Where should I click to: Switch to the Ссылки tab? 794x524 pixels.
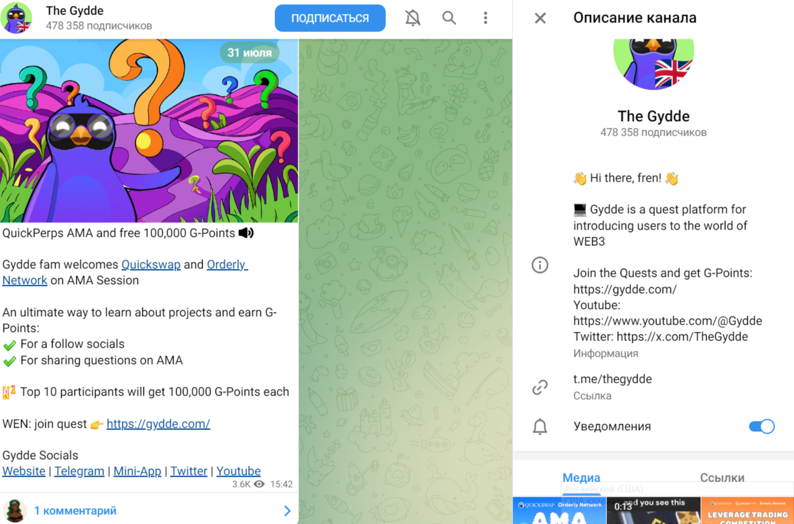coord(722,477)
